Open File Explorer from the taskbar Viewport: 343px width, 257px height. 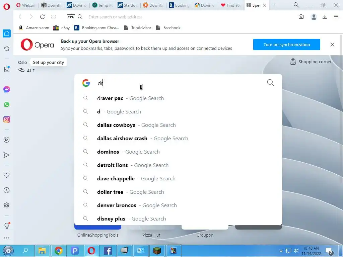[42, 251]
